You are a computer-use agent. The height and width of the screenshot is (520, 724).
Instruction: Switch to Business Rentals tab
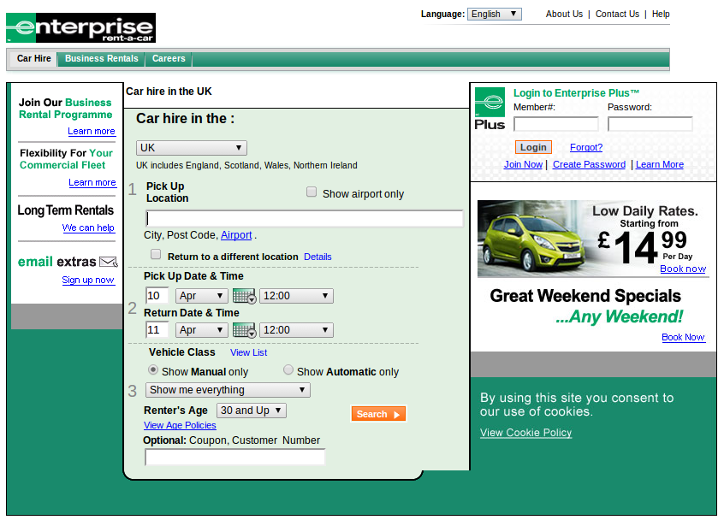[x=101, y=59]
